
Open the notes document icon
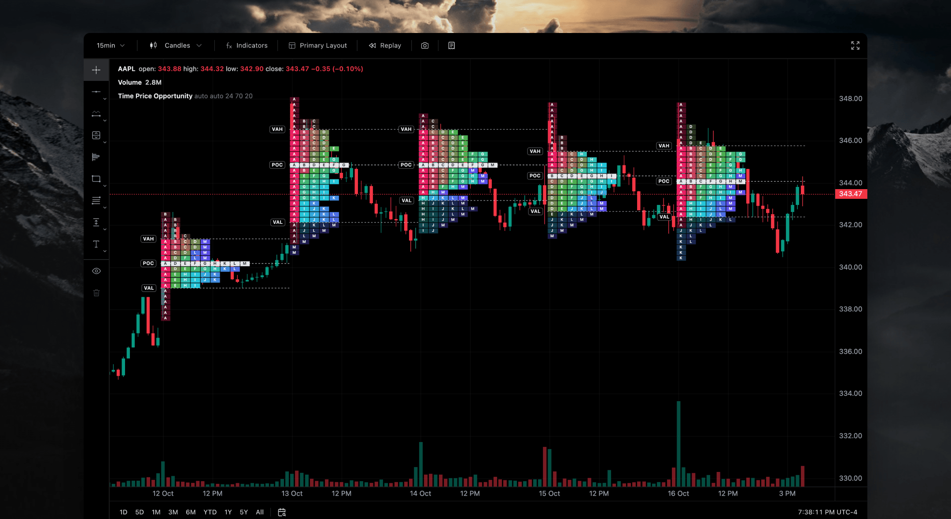pyautogui.click(x=451, y=45)
